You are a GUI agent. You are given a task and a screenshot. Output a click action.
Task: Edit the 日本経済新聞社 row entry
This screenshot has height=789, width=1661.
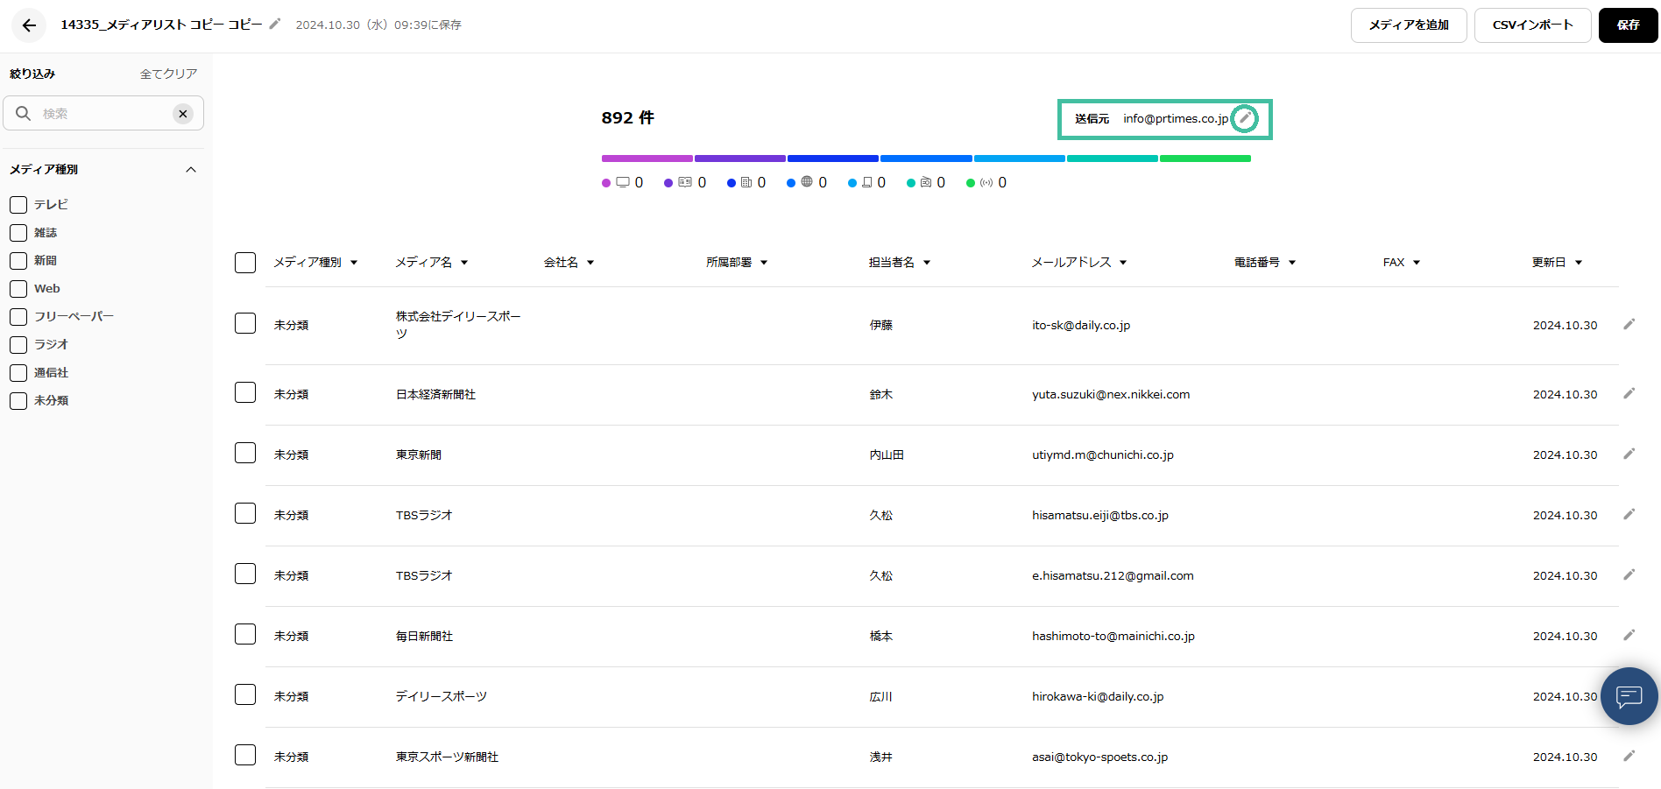[x=1629, y=394]
